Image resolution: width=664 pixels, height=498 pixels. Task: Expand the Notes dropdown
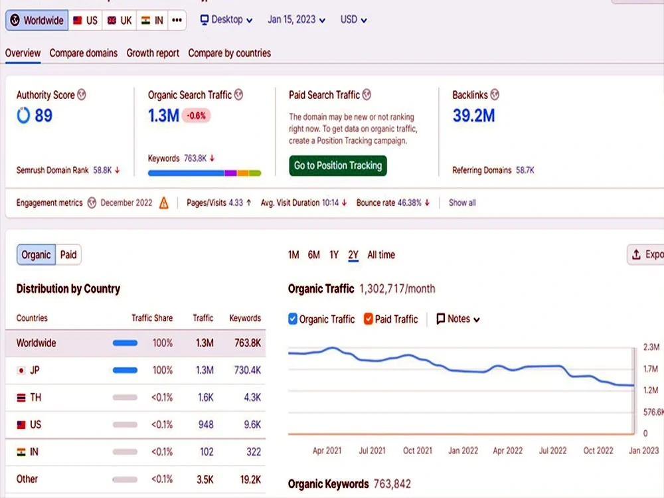pos(457,319)
